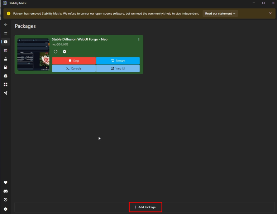Open the Packages cube icon page
Image resolution: width=277 pixels, height=214 pixels.
click(x=6, y=42)
